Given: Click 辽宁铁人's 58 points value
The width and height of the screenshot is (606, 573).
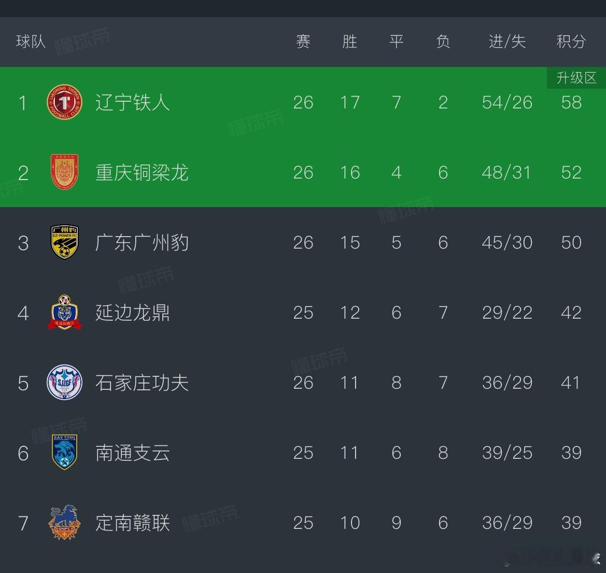Looking at the screenshot, I should pyautogui.click(x=571, y=102).
